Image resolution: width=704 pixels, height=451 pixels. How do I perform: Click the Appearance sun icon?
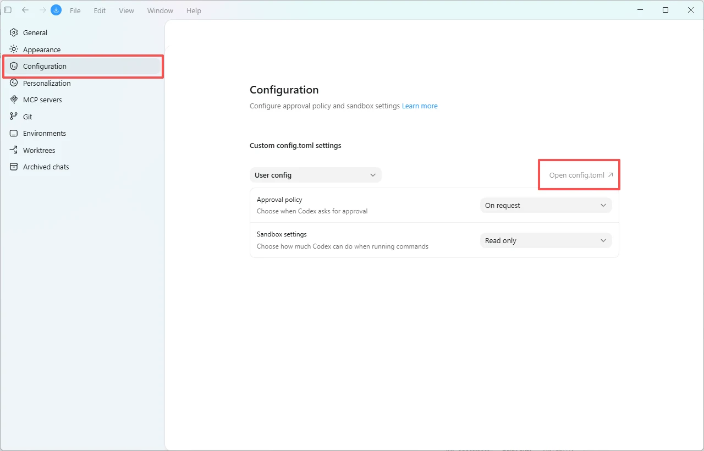click(14, 50)
